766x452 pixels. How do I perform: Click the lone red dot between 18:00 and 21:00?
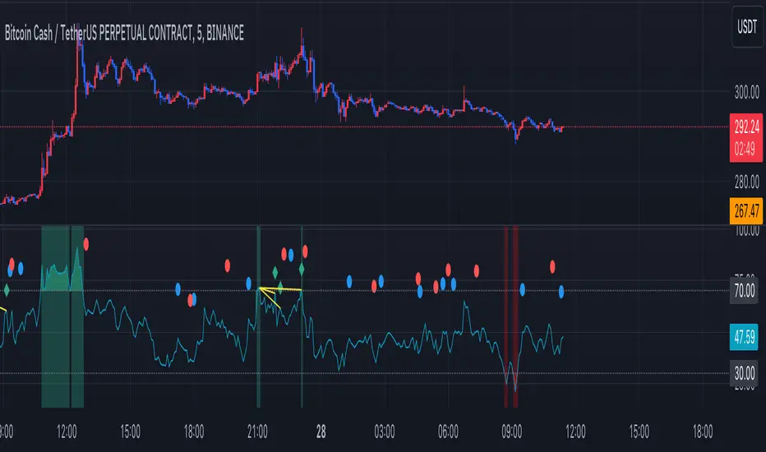click(227, 265)
